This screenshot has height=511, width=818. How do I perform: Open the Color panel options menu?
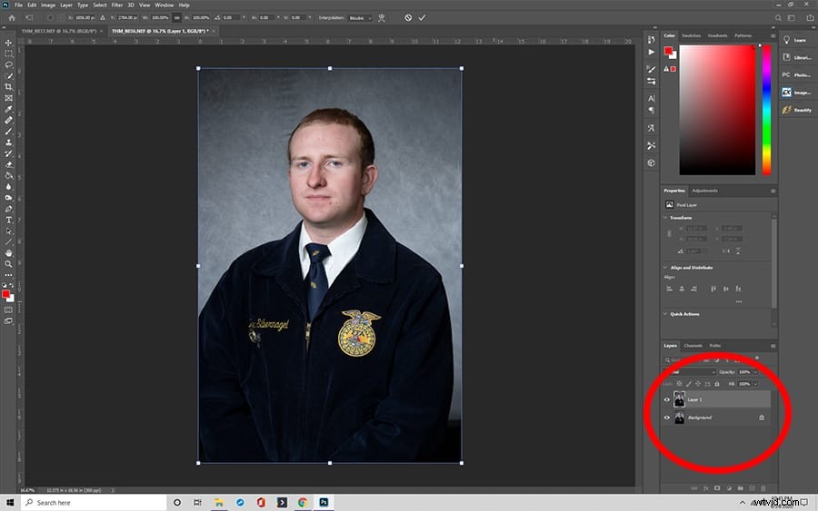pyautogui.click(x=773, y=36)
